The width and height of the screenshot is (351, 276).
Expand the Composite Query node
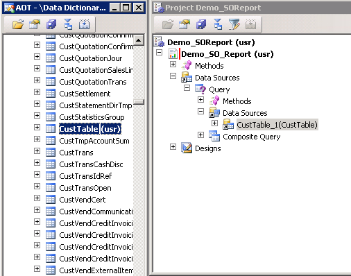(x=200, y=135)
